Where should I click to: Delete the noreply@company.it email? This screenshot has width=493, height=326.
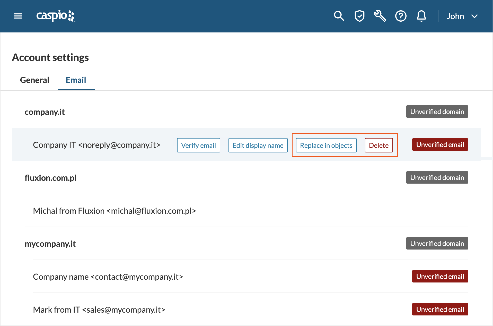[x=378, y=145]
